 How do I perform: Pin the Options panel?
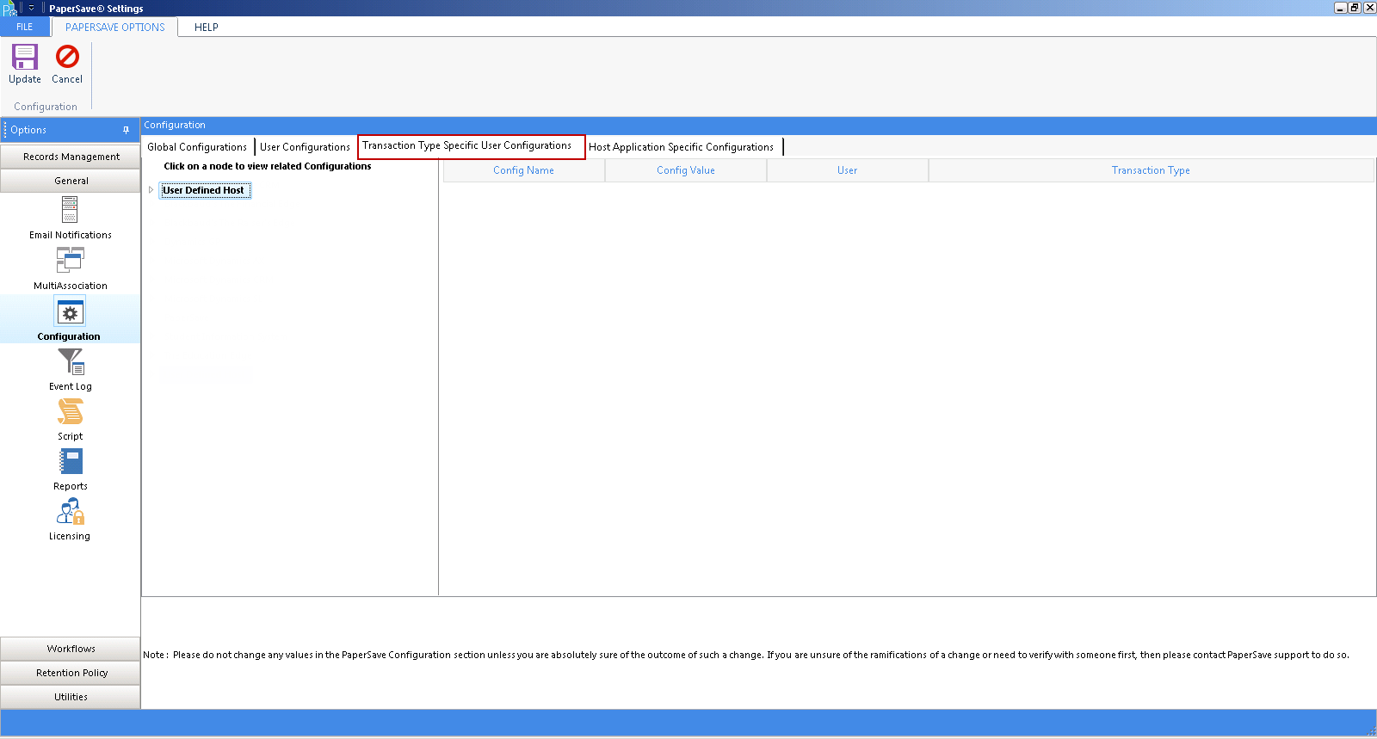pyautogui.click(x=126, y=130)
